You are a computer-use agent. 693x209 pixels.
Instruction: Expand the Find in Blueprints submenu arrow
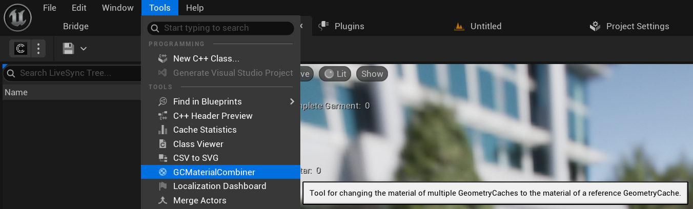click(292, 101)
